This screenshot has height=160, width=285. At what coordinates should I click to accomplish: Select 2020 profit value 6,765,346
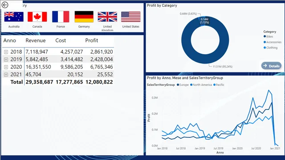(x=102, y=67)
